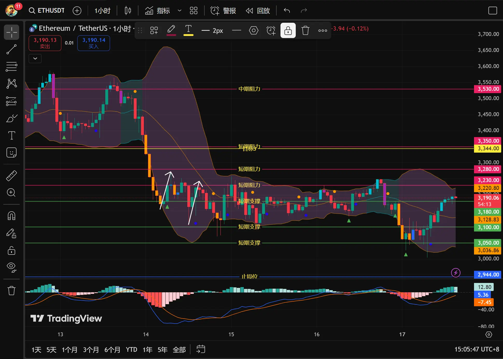Toggle the lock on selected drawing
The height and width of the screenshot is (359, 503).
pos(288,31)
